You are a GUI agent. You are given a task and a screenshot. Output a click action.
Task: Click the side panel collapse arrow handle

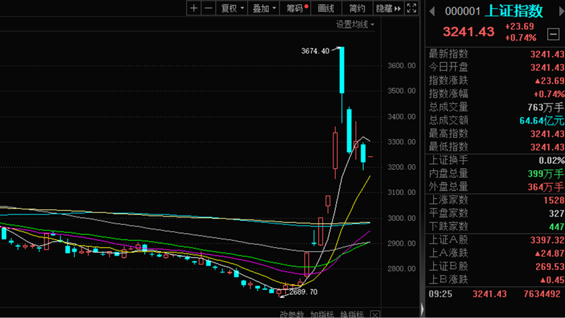coord(422,309)
